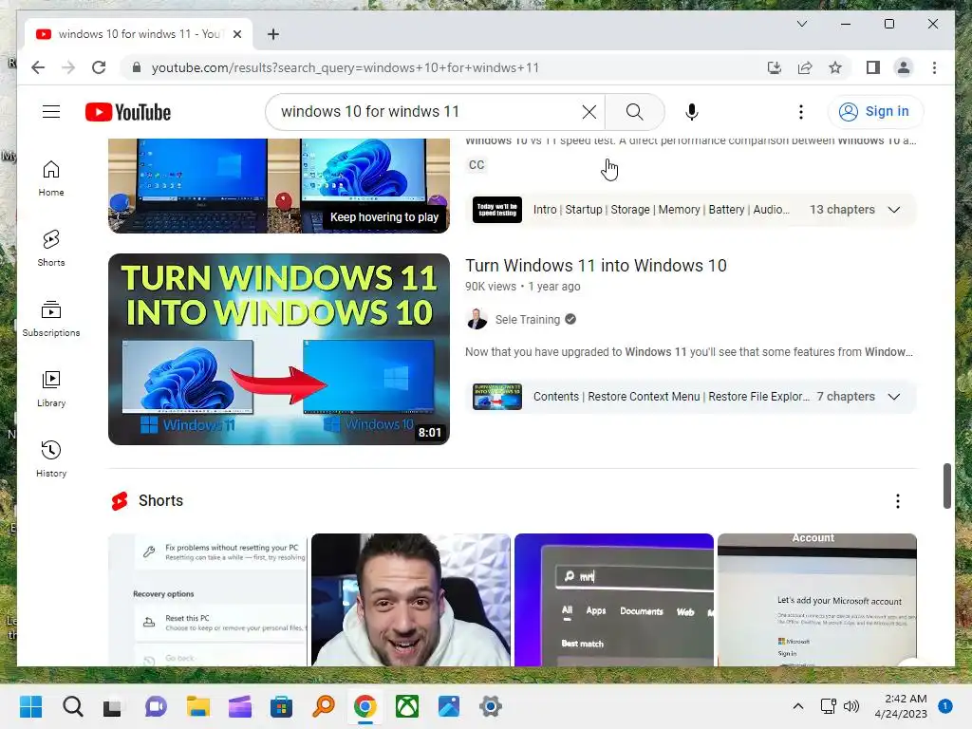Screen dimensions: 972x729
Task: Click the Sele Training channel avatar
Action: tap(477, 319)
